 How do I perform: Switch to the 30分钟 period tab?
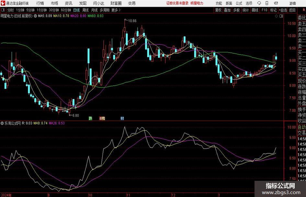54,10
